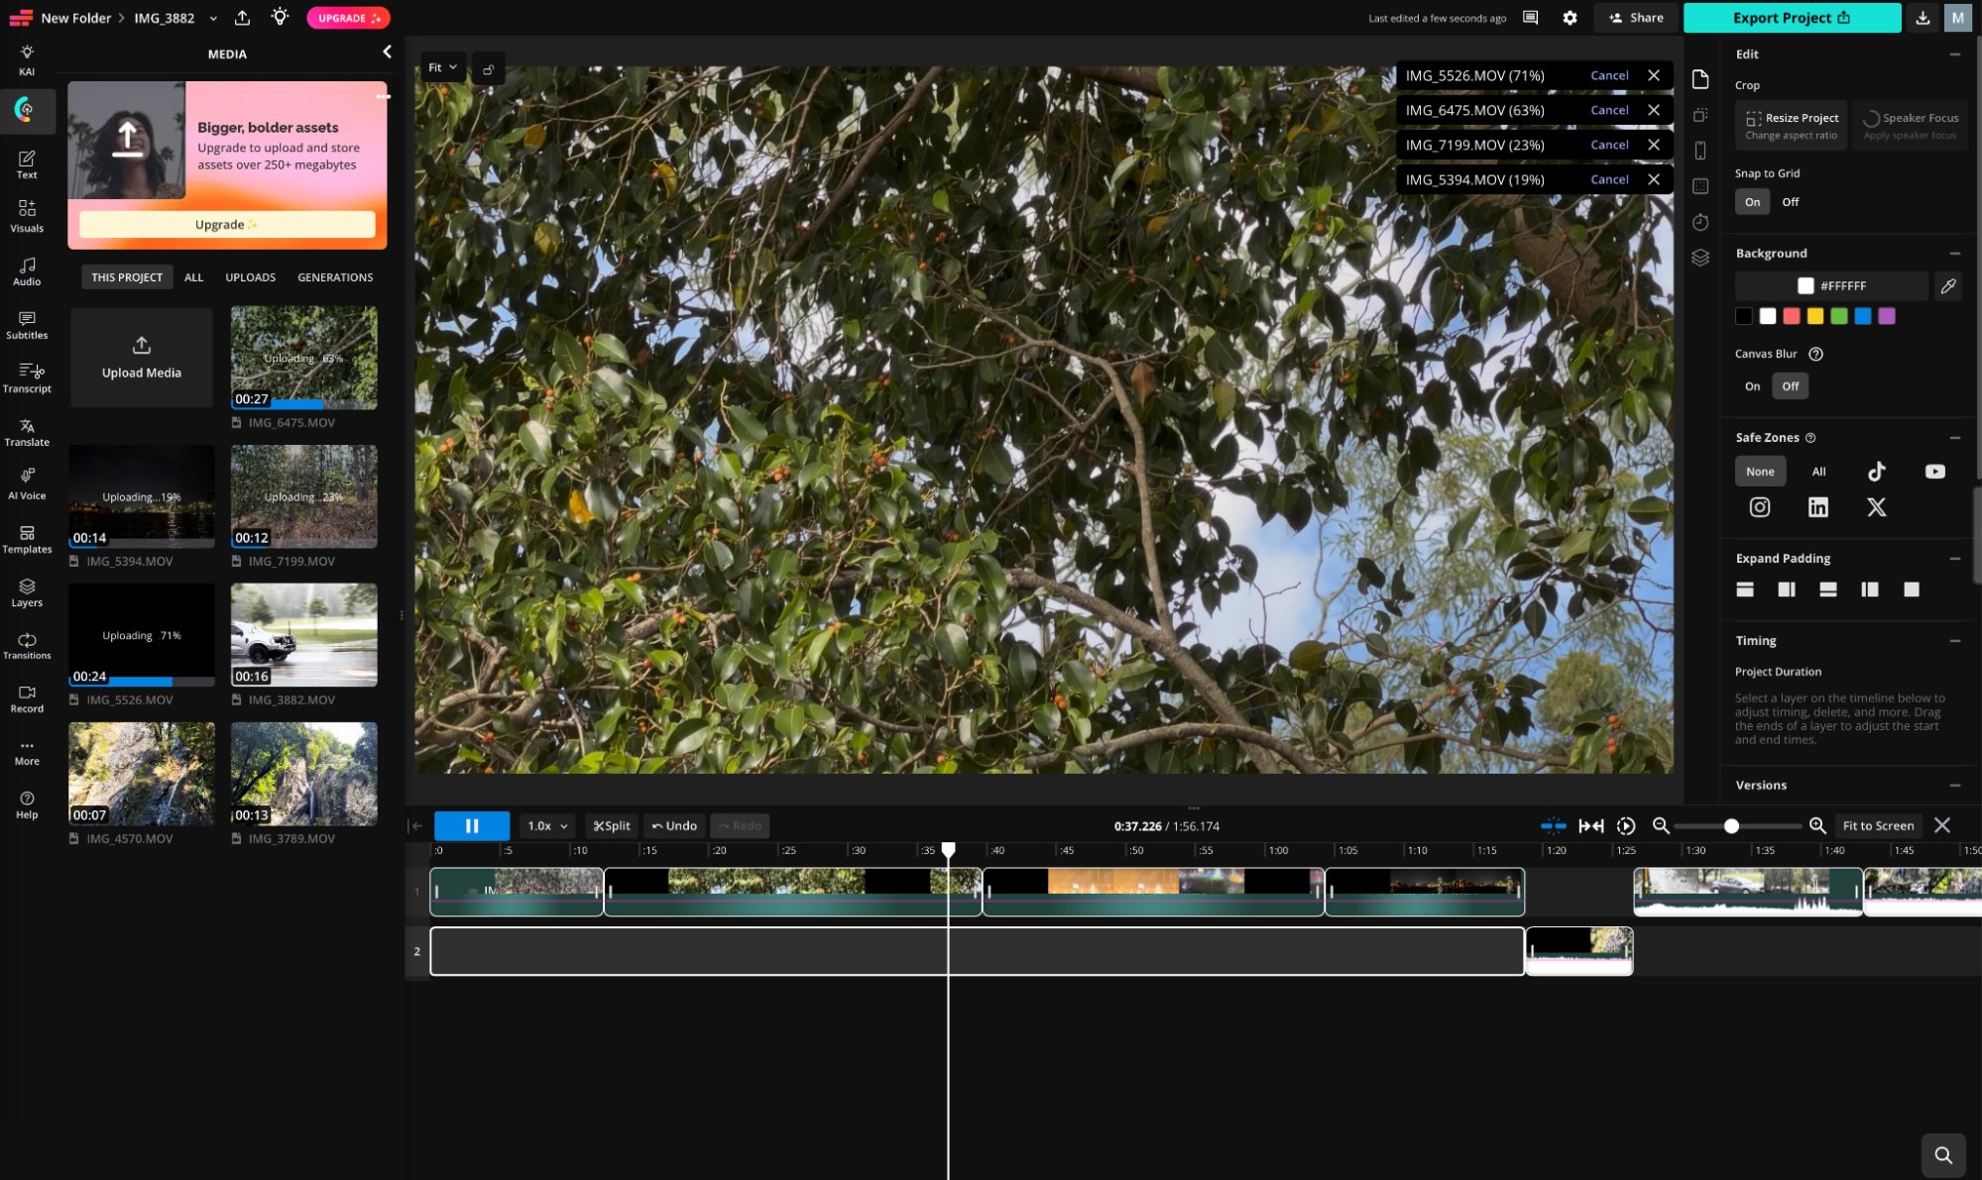Image resolution: width=1982 pixels, height=1180 pixels.
Task: Cancel the IMG_5526.MOV upload
Action: (x=1609, y=75)
